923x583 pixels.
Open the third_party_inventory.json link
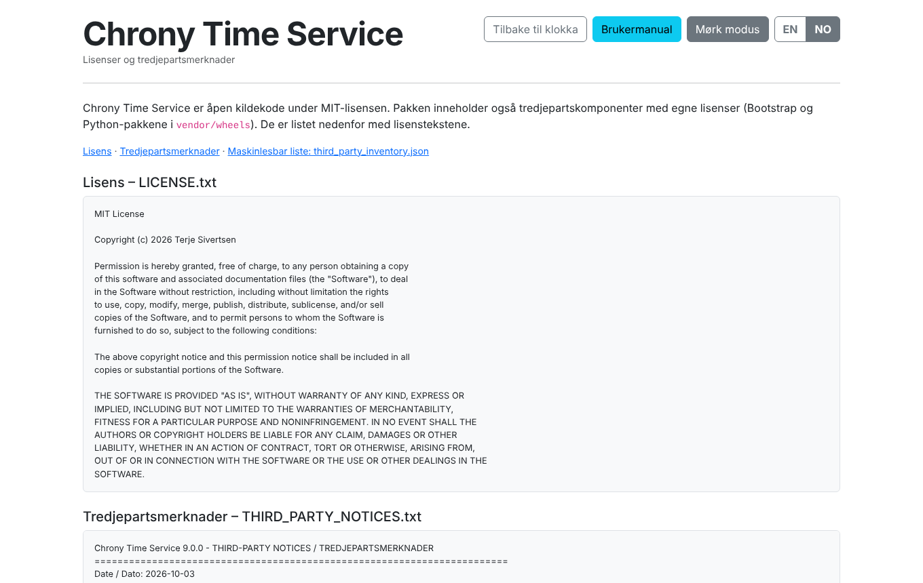(x=328, y=151)
